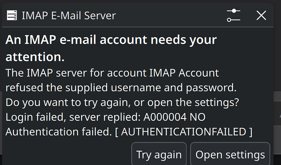Click the IMAP E-Mail Server icon

tap(12, 16)
